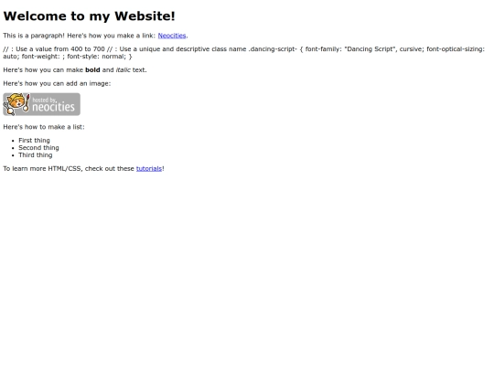
Task: Click the Welcome to my Website heading
Action: [89, 16]
